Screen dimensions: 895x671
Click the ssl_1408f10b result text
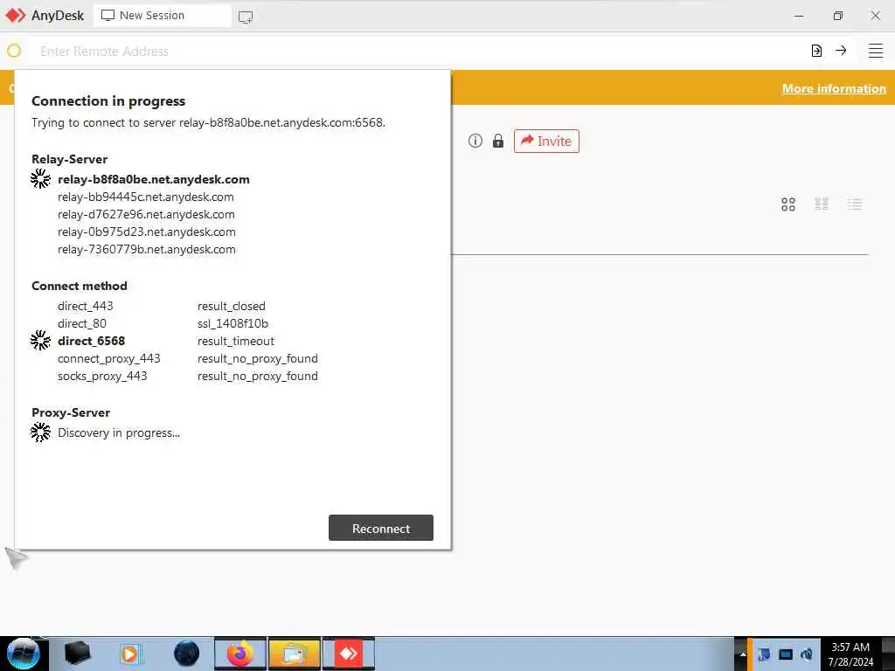(232, 323)
